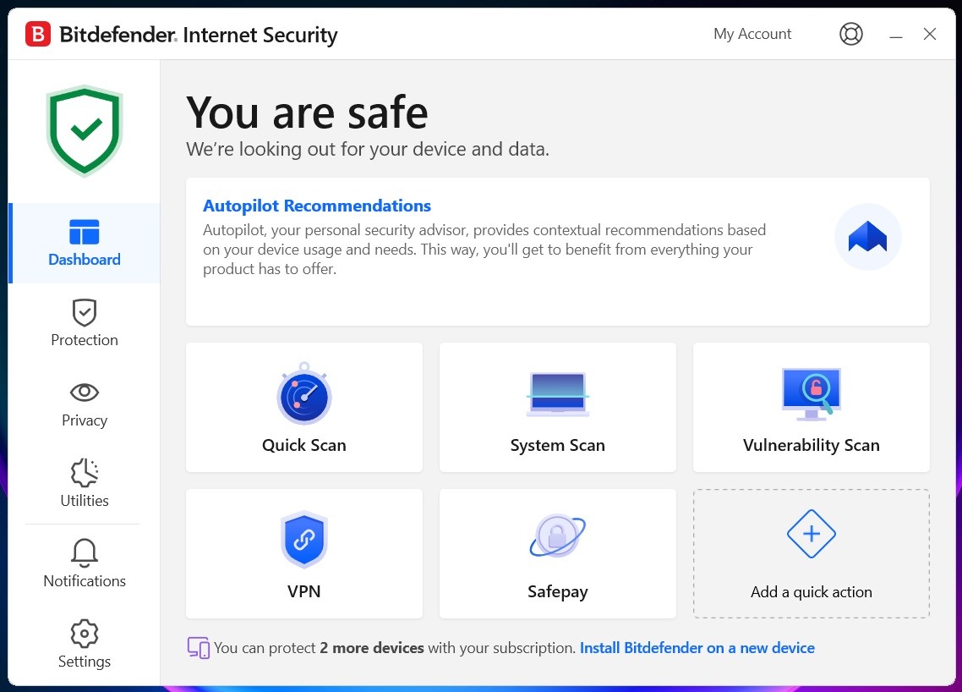This screenshot has height=692, width=962.
Task: Add a quick action tile
Action: pos(811,554)
